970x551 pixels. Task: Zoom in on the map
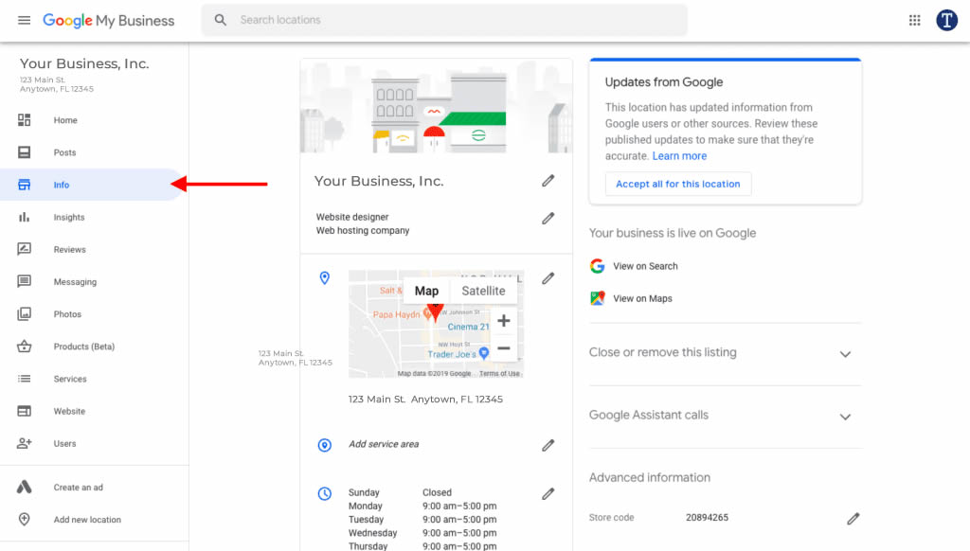(503, 321)
